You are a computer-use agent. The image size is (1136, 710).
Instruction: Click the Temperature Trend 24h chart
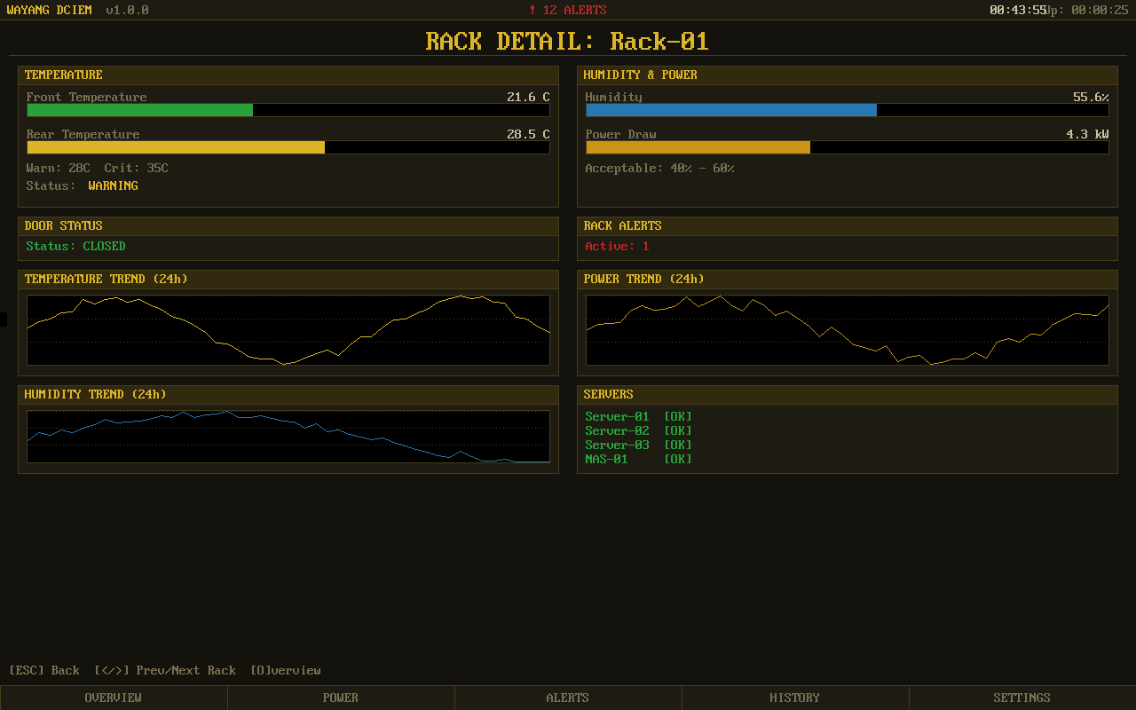[x=288, y=330]
